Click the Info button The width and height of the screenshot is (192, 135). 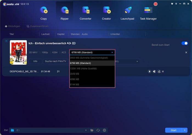pyautogui.click(x=35, y=61)
